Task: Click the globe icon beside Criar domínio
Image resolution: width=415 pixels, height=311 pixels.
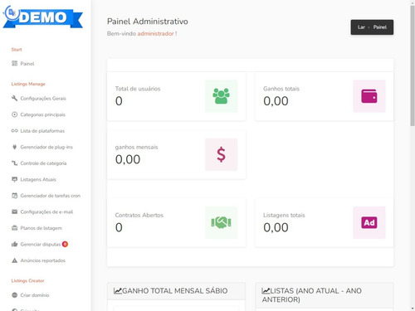Action: coord(14,295)
